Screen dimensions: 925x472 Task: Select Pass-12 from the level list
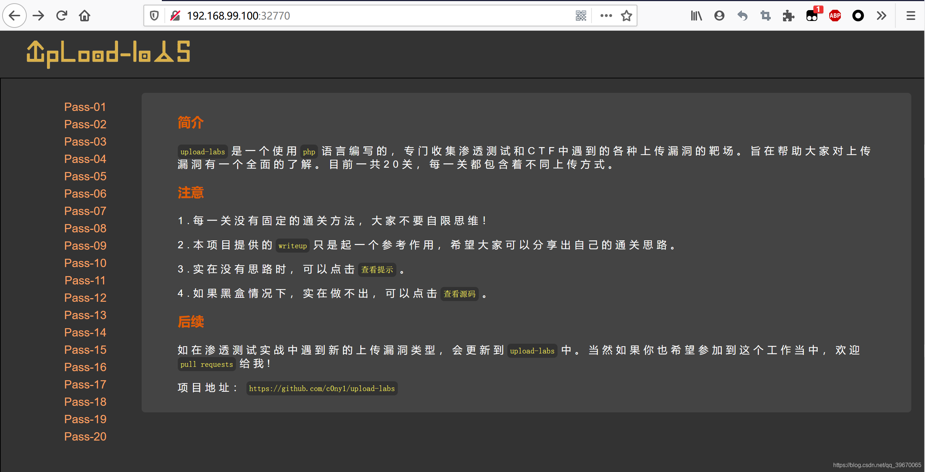85,298
